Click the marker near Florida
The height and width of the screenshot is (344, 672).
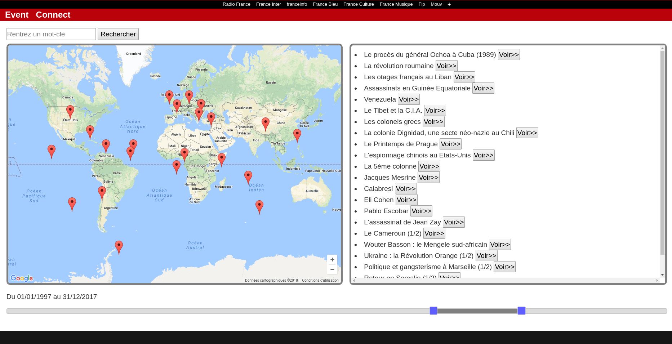[90, 132]
